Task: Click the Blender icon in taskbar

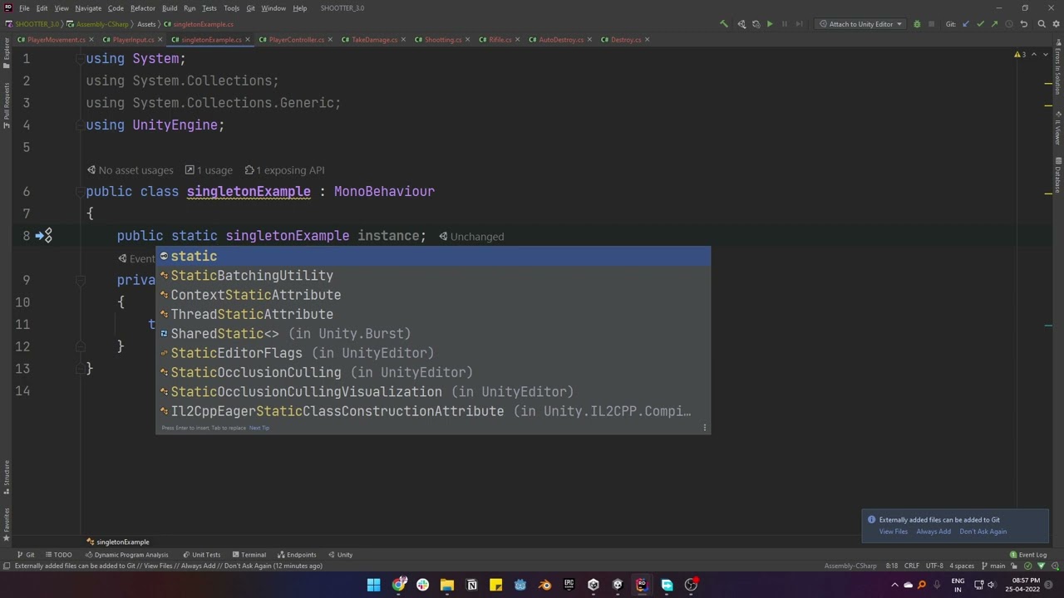Action: coord(544,585)
